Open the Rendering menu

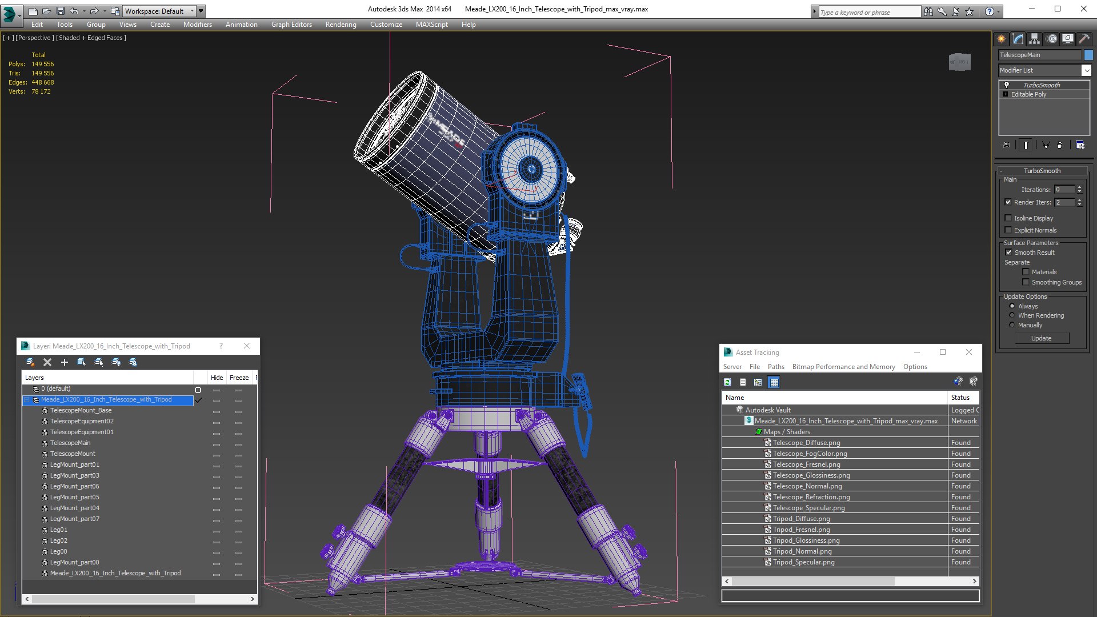(x=341, y=25)
